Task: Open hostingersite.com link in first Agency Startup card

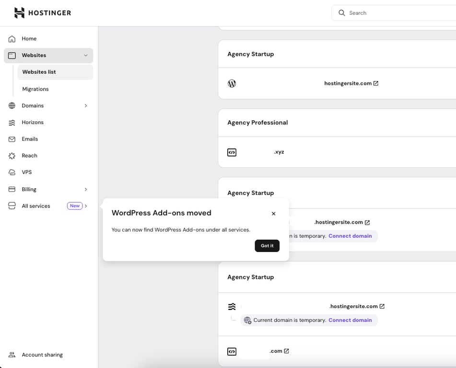Action: tap(348, 83)
